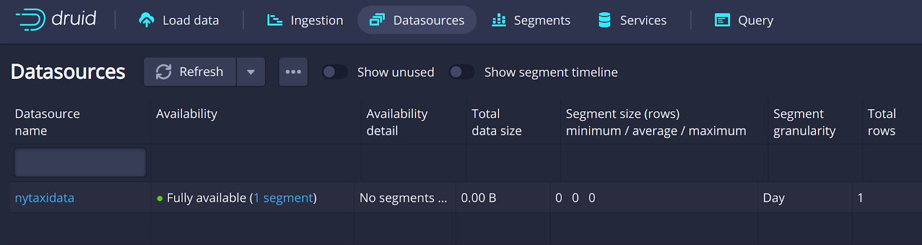Go to the Services tab label
Image resolution: width=922 pixels, height=245 pixels.
(x=643, y=20)
